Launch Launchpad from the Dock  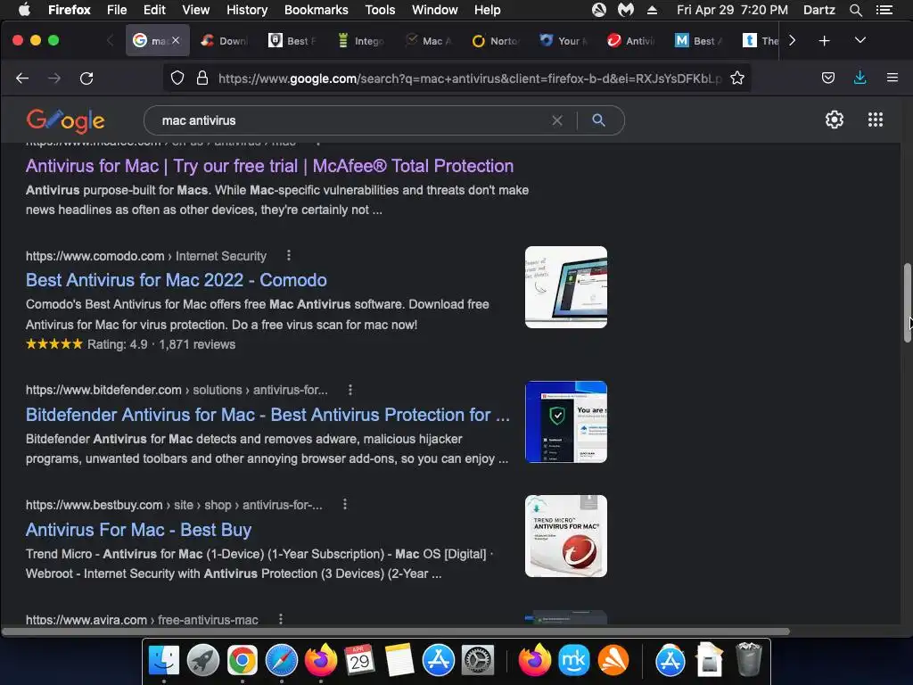[202, 660]
